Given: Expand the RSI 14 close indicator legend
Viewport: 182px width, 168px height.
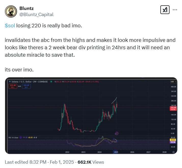Looking at the screenshot, I should [x=13, y=138].
